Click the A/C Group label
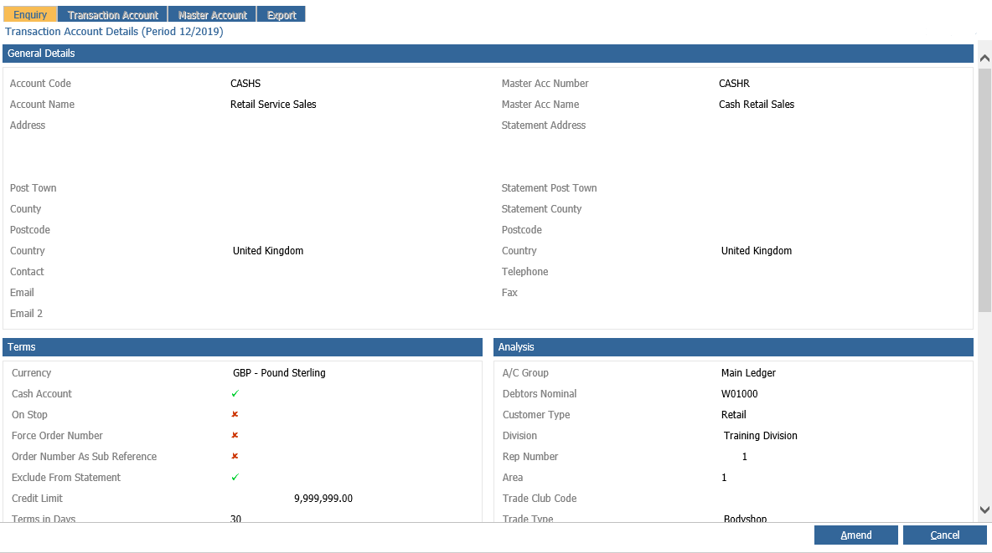Image resolution: width=992 pixels, height=553 pixels. point(525,373)
